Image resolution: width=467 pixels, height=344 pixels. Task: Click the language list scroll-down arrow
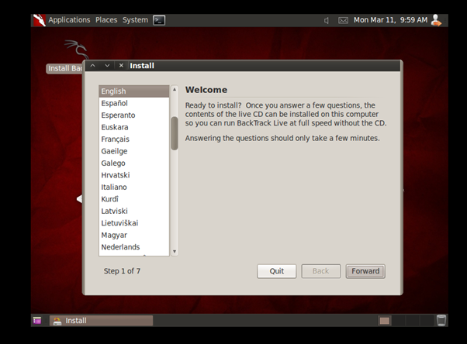[x=175, y=252]
